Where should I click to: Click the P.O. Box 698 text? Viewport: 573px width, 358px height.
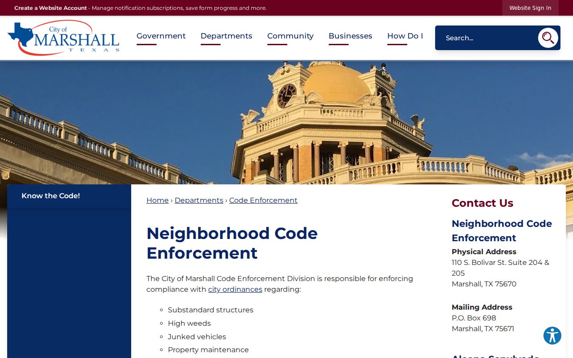coord(474,318)
